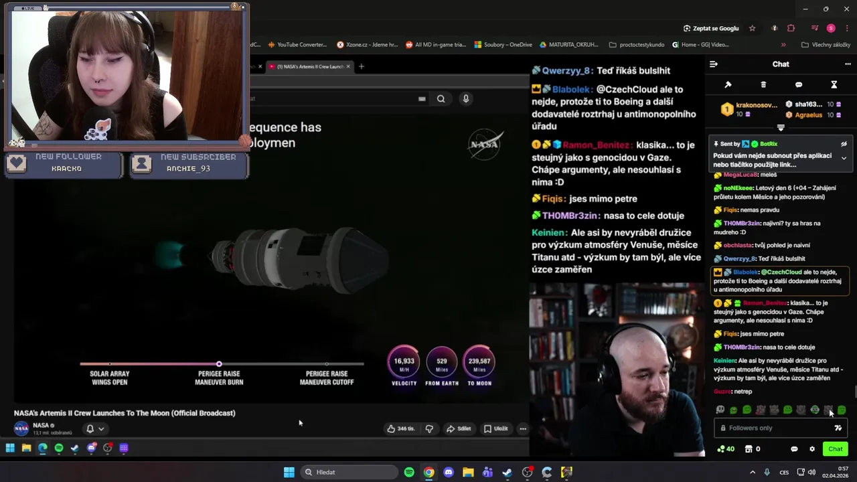The image size is (857, 482).
Task: Open Chrome three-dot menu
Action: coord(847,28)
